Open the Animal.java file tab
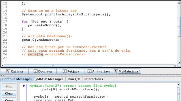Screen dimensions: 181x101 [x=99, y=72]
